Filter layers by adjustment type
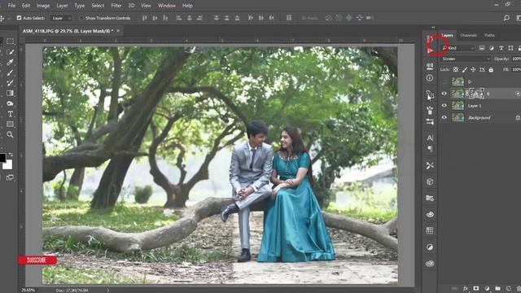This screenshot has height=293, width=521. point(492,48)
